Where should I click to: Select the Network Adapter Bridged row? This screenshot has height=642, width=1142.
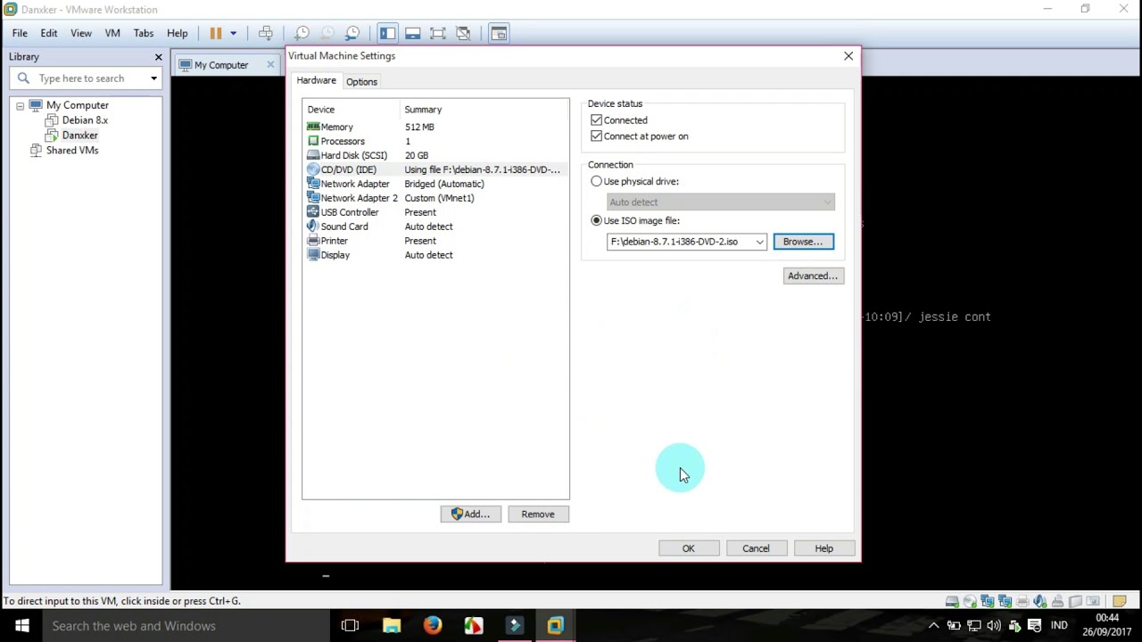coord(435,184)
